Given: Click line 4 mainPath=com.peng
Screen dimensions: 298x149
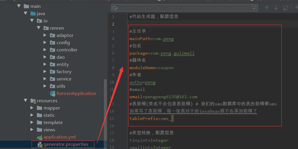Looking at the screenshot, I should coord(152,39).
